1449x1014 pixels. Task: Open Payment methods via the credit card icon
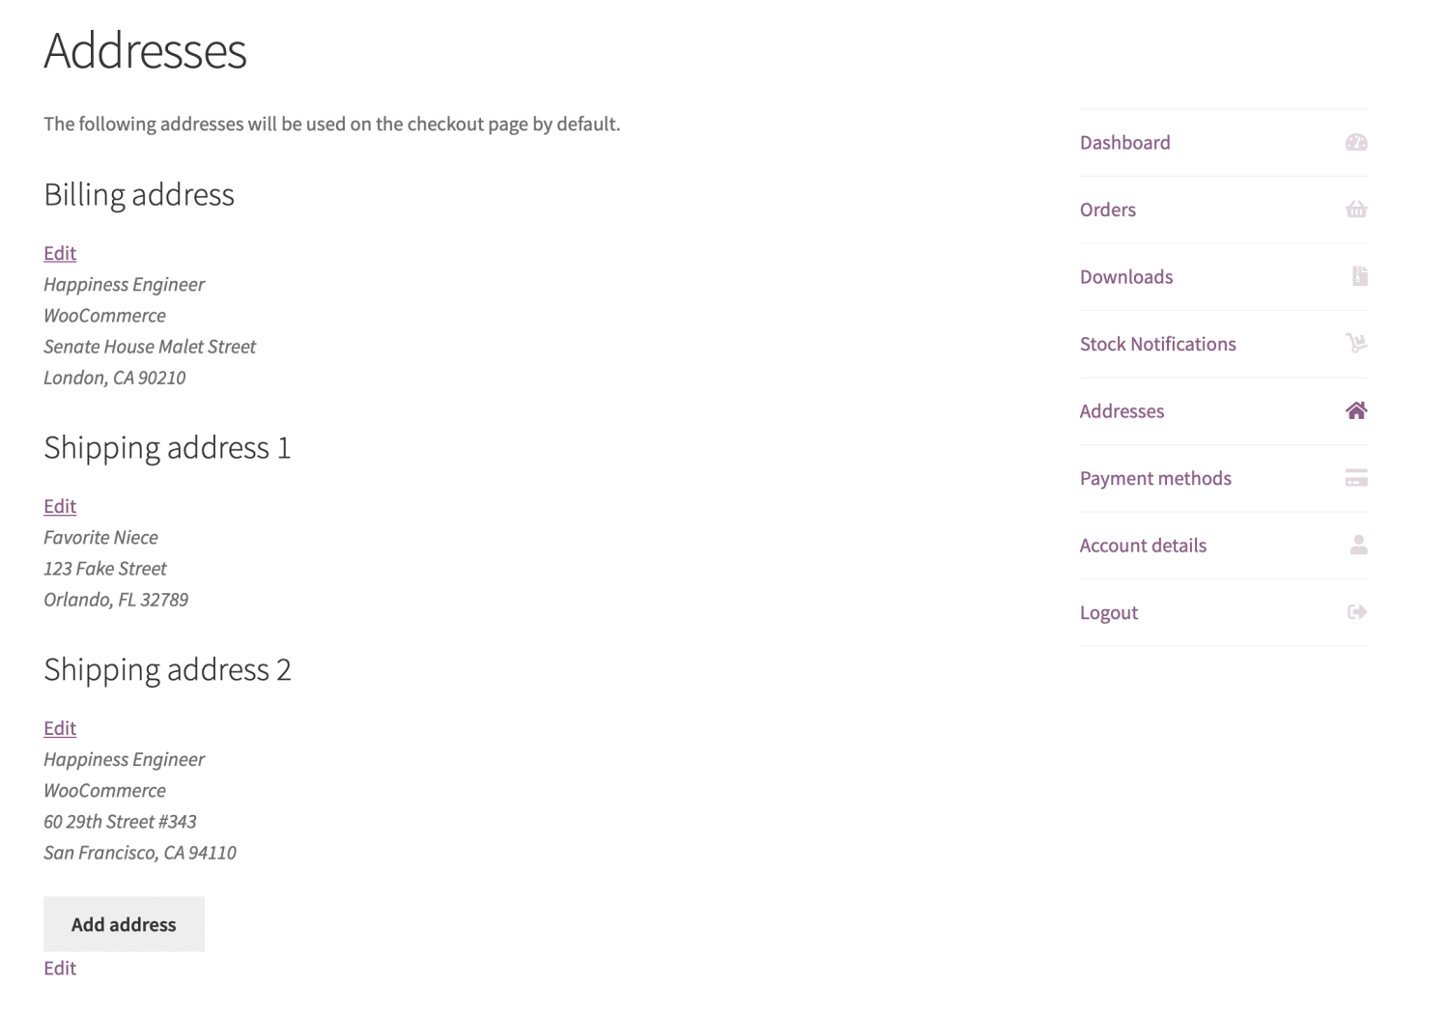tap(1356, 477)
